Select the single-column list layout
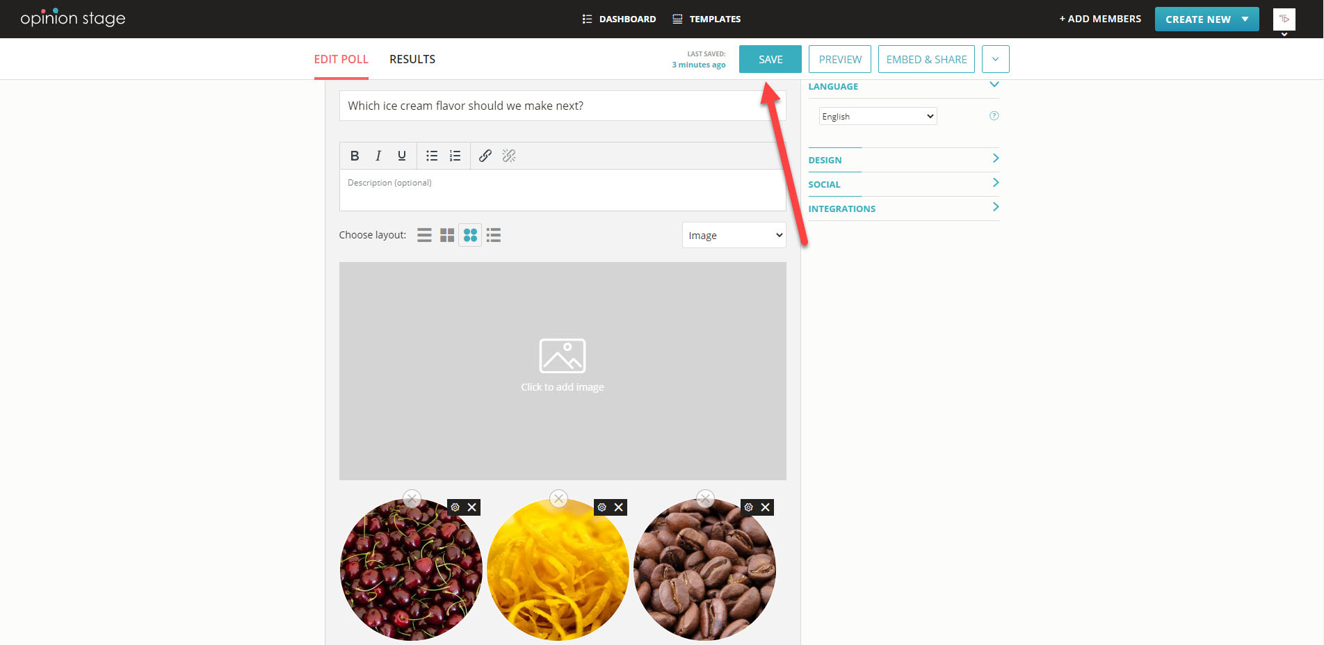 tap(424, 236)
